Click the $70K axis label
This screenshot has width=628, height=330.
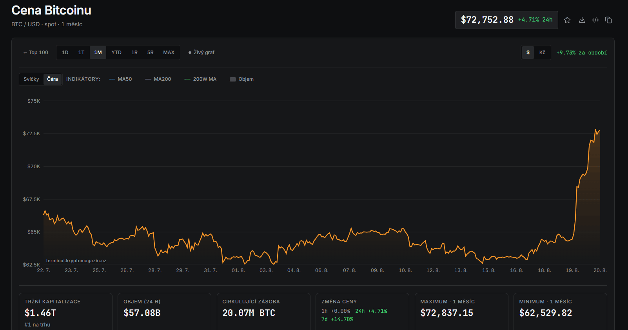click(34, 167)
